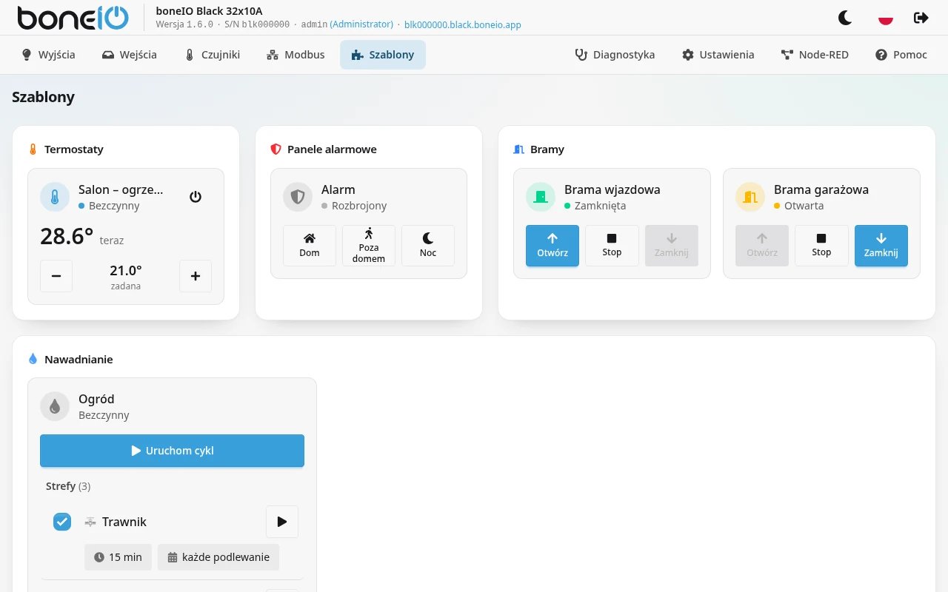Image resolution: width=948 pixels, height=592 pixels.
Task: Arm the alarm in Noc mode
Action: click(428, 246)
